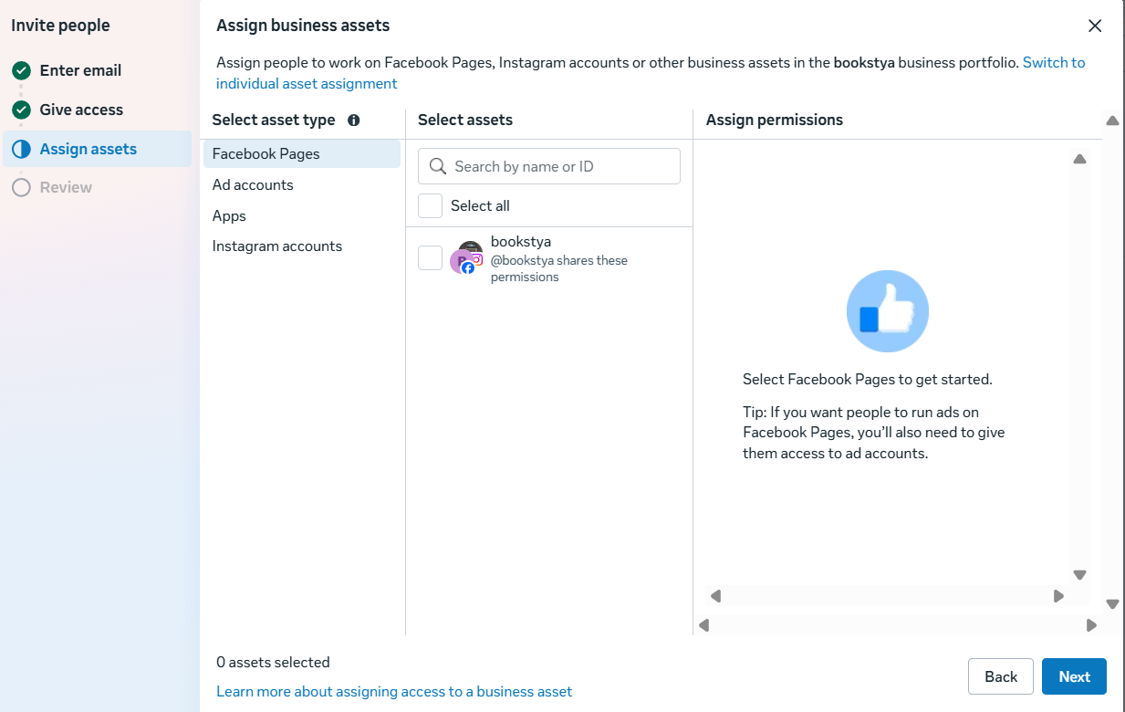Tick the Select all checkbox
The height and width of the screenshot is (712, 1125).
tap(431, 205)
